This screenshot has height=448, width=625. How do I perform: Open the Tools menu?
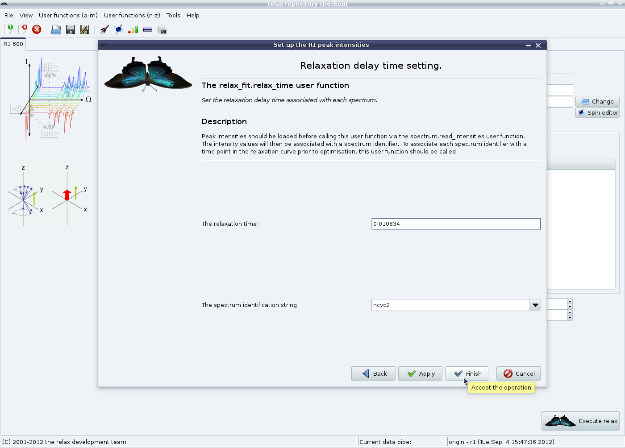pyautogui.click(x=173, y=15)
